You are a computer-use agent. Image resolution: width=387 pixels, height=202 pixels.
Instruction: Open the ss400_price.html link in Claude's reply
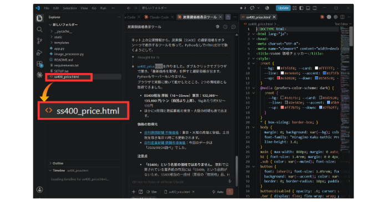click(x=150, y=66)
